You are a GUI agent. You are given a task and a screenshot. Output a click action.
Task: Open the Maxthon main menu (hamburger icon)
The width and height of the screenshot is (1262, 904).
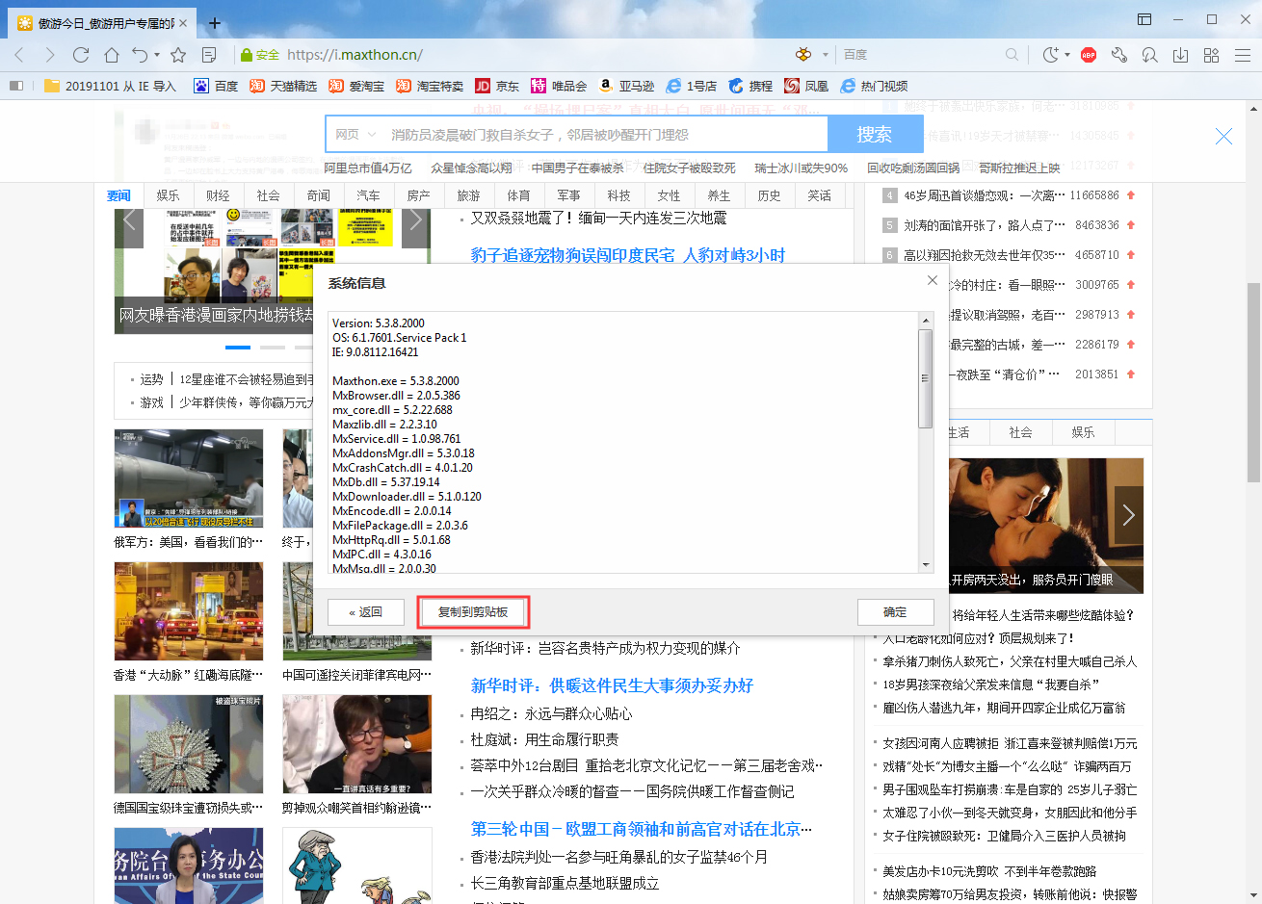pos(1243,55)
